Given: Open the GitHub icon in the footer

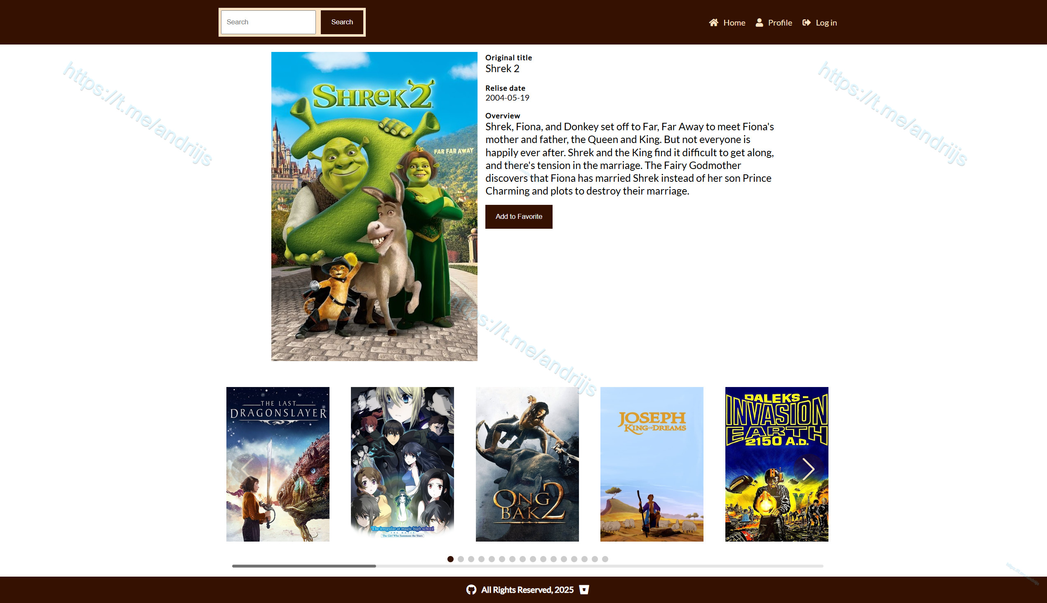Looking at the screenshot, I should click(x=471, y=589).
